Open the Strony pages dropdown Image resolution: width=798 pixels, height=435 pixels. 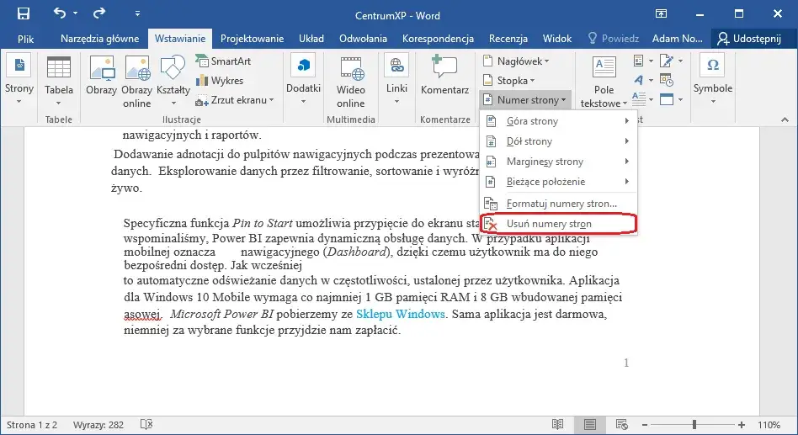[19, 81]
